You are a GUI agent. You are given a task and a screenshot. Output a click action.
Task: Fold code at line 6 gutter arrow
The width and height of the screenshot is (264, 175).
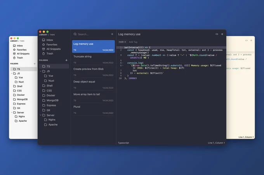pos(123,66)
